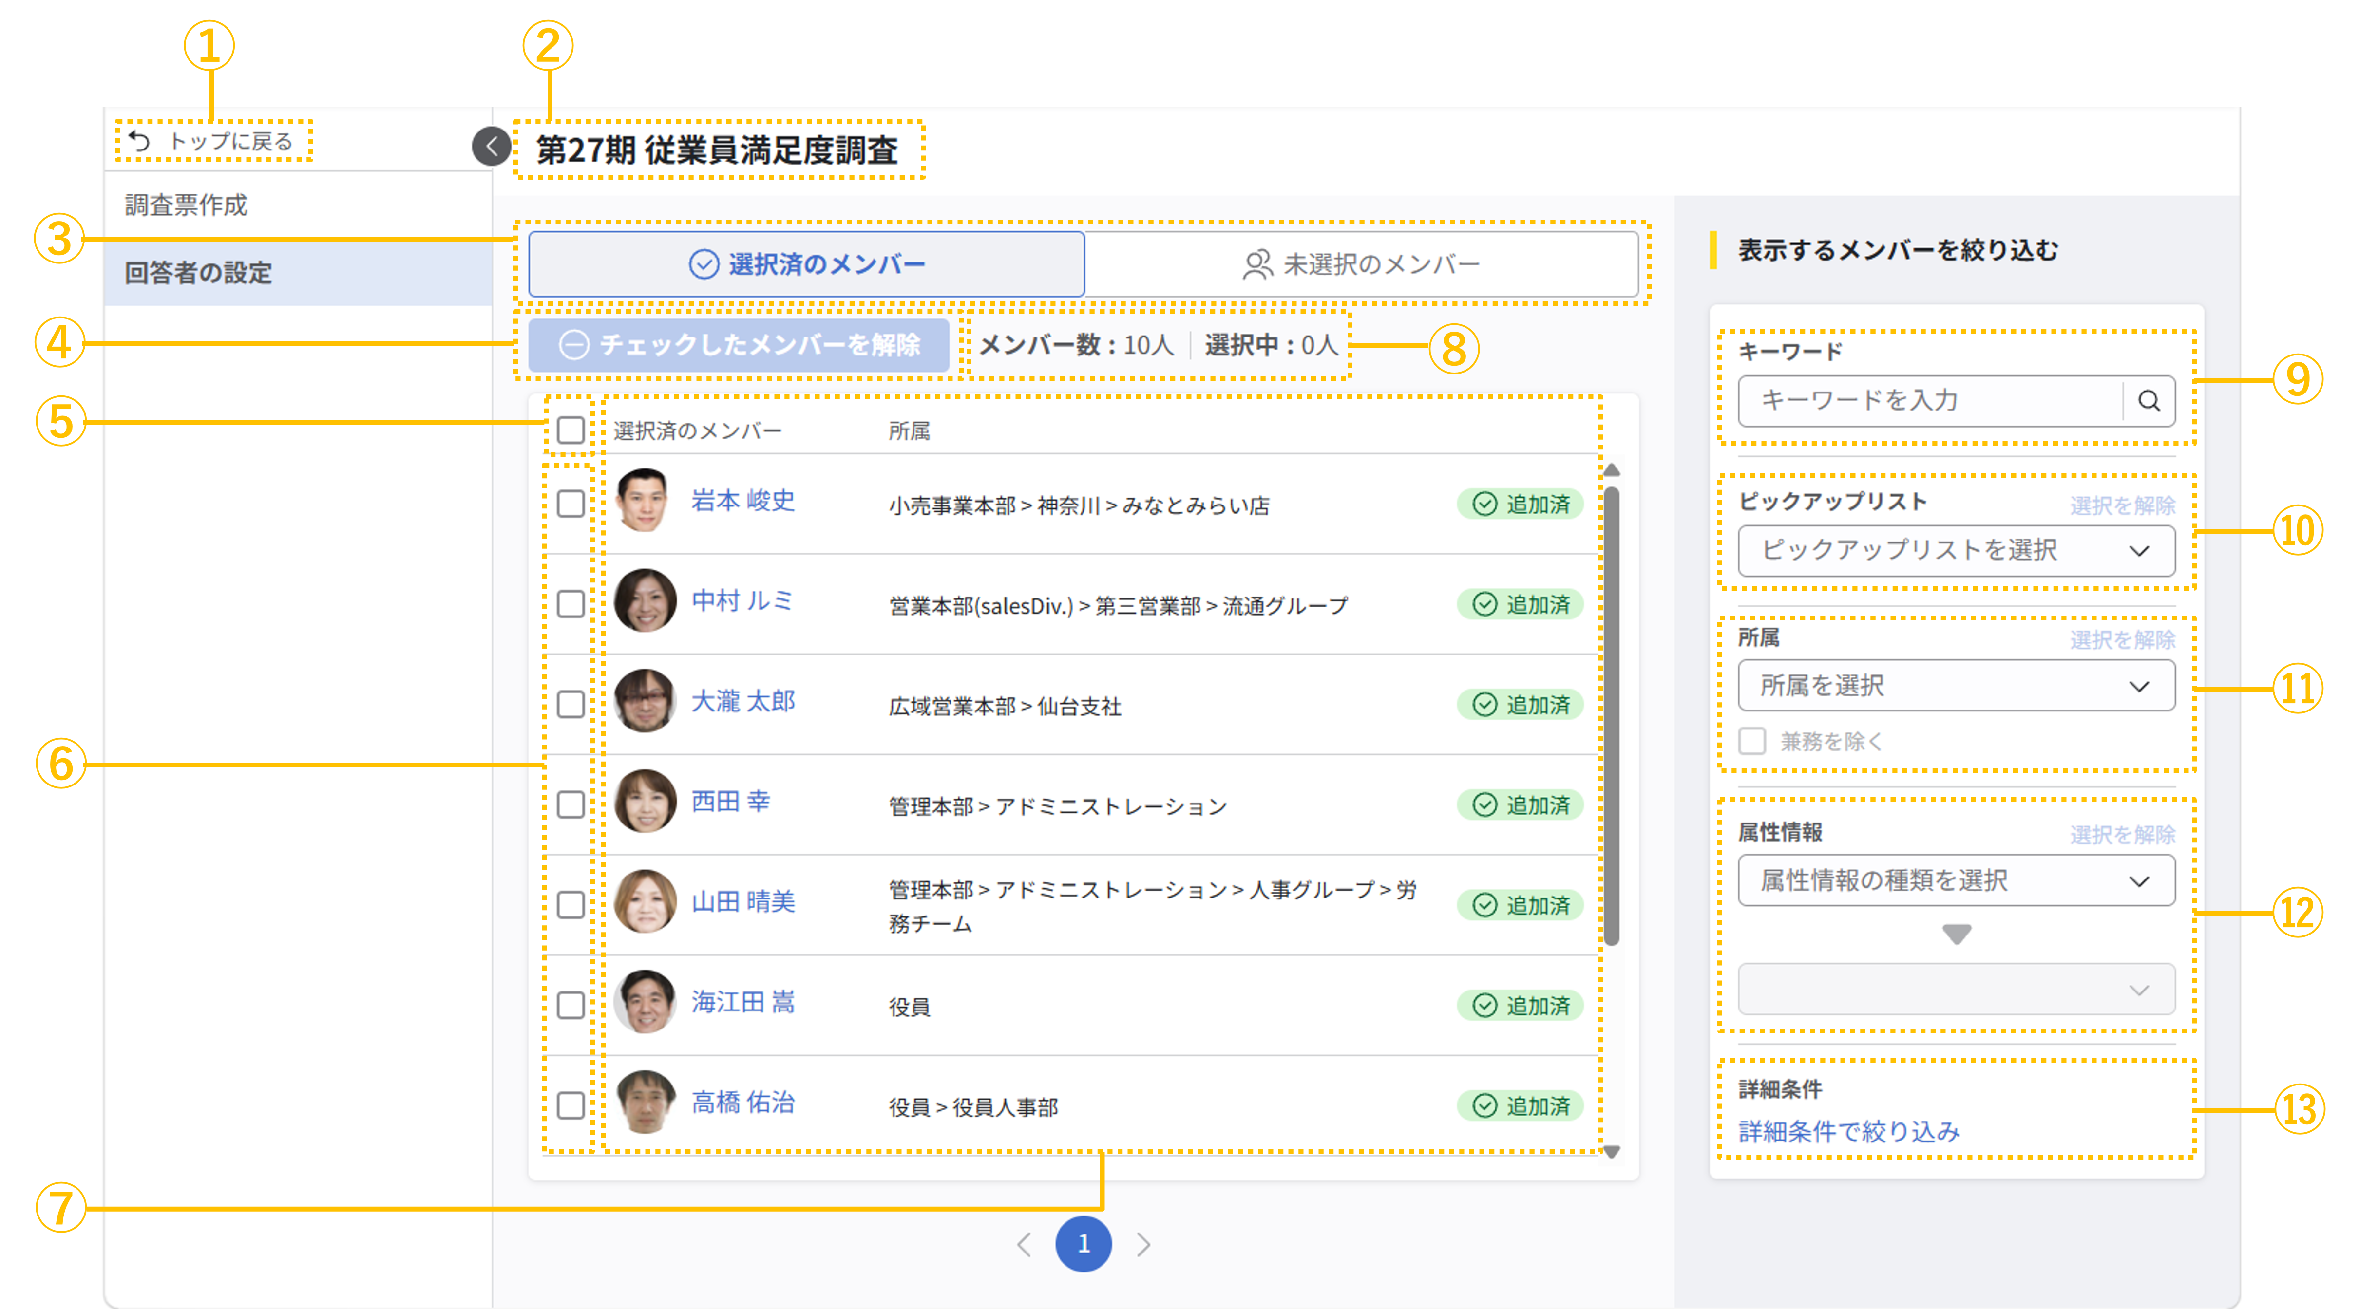Enable the 兼務を除く checkbox
The image size is (2359, 1309).
point(1752,742)
